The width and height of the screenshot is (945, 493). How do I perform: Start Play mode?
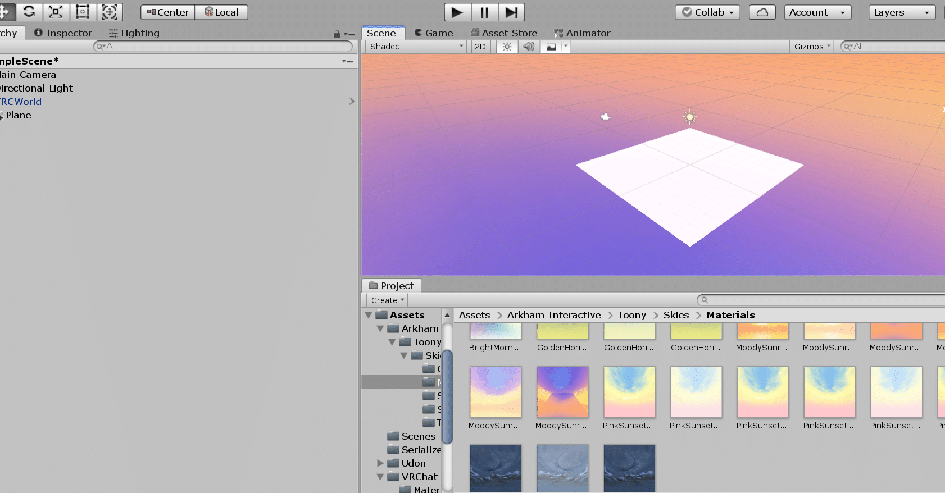click(457, 12)
